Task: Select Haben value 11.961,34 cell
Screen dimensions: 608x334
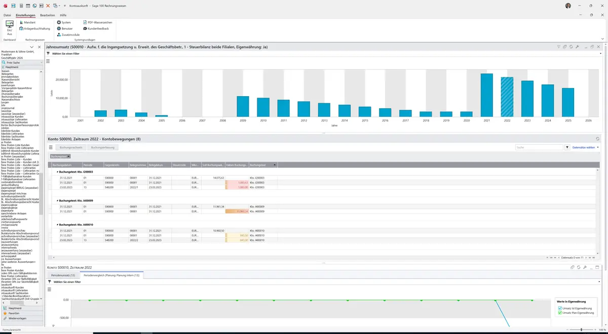Action: click(237, 212)
